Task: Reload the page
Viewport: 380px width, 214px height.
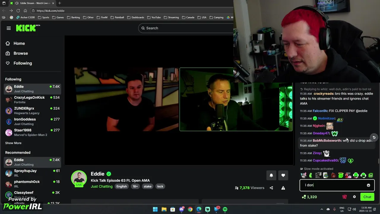Action: 18,11
